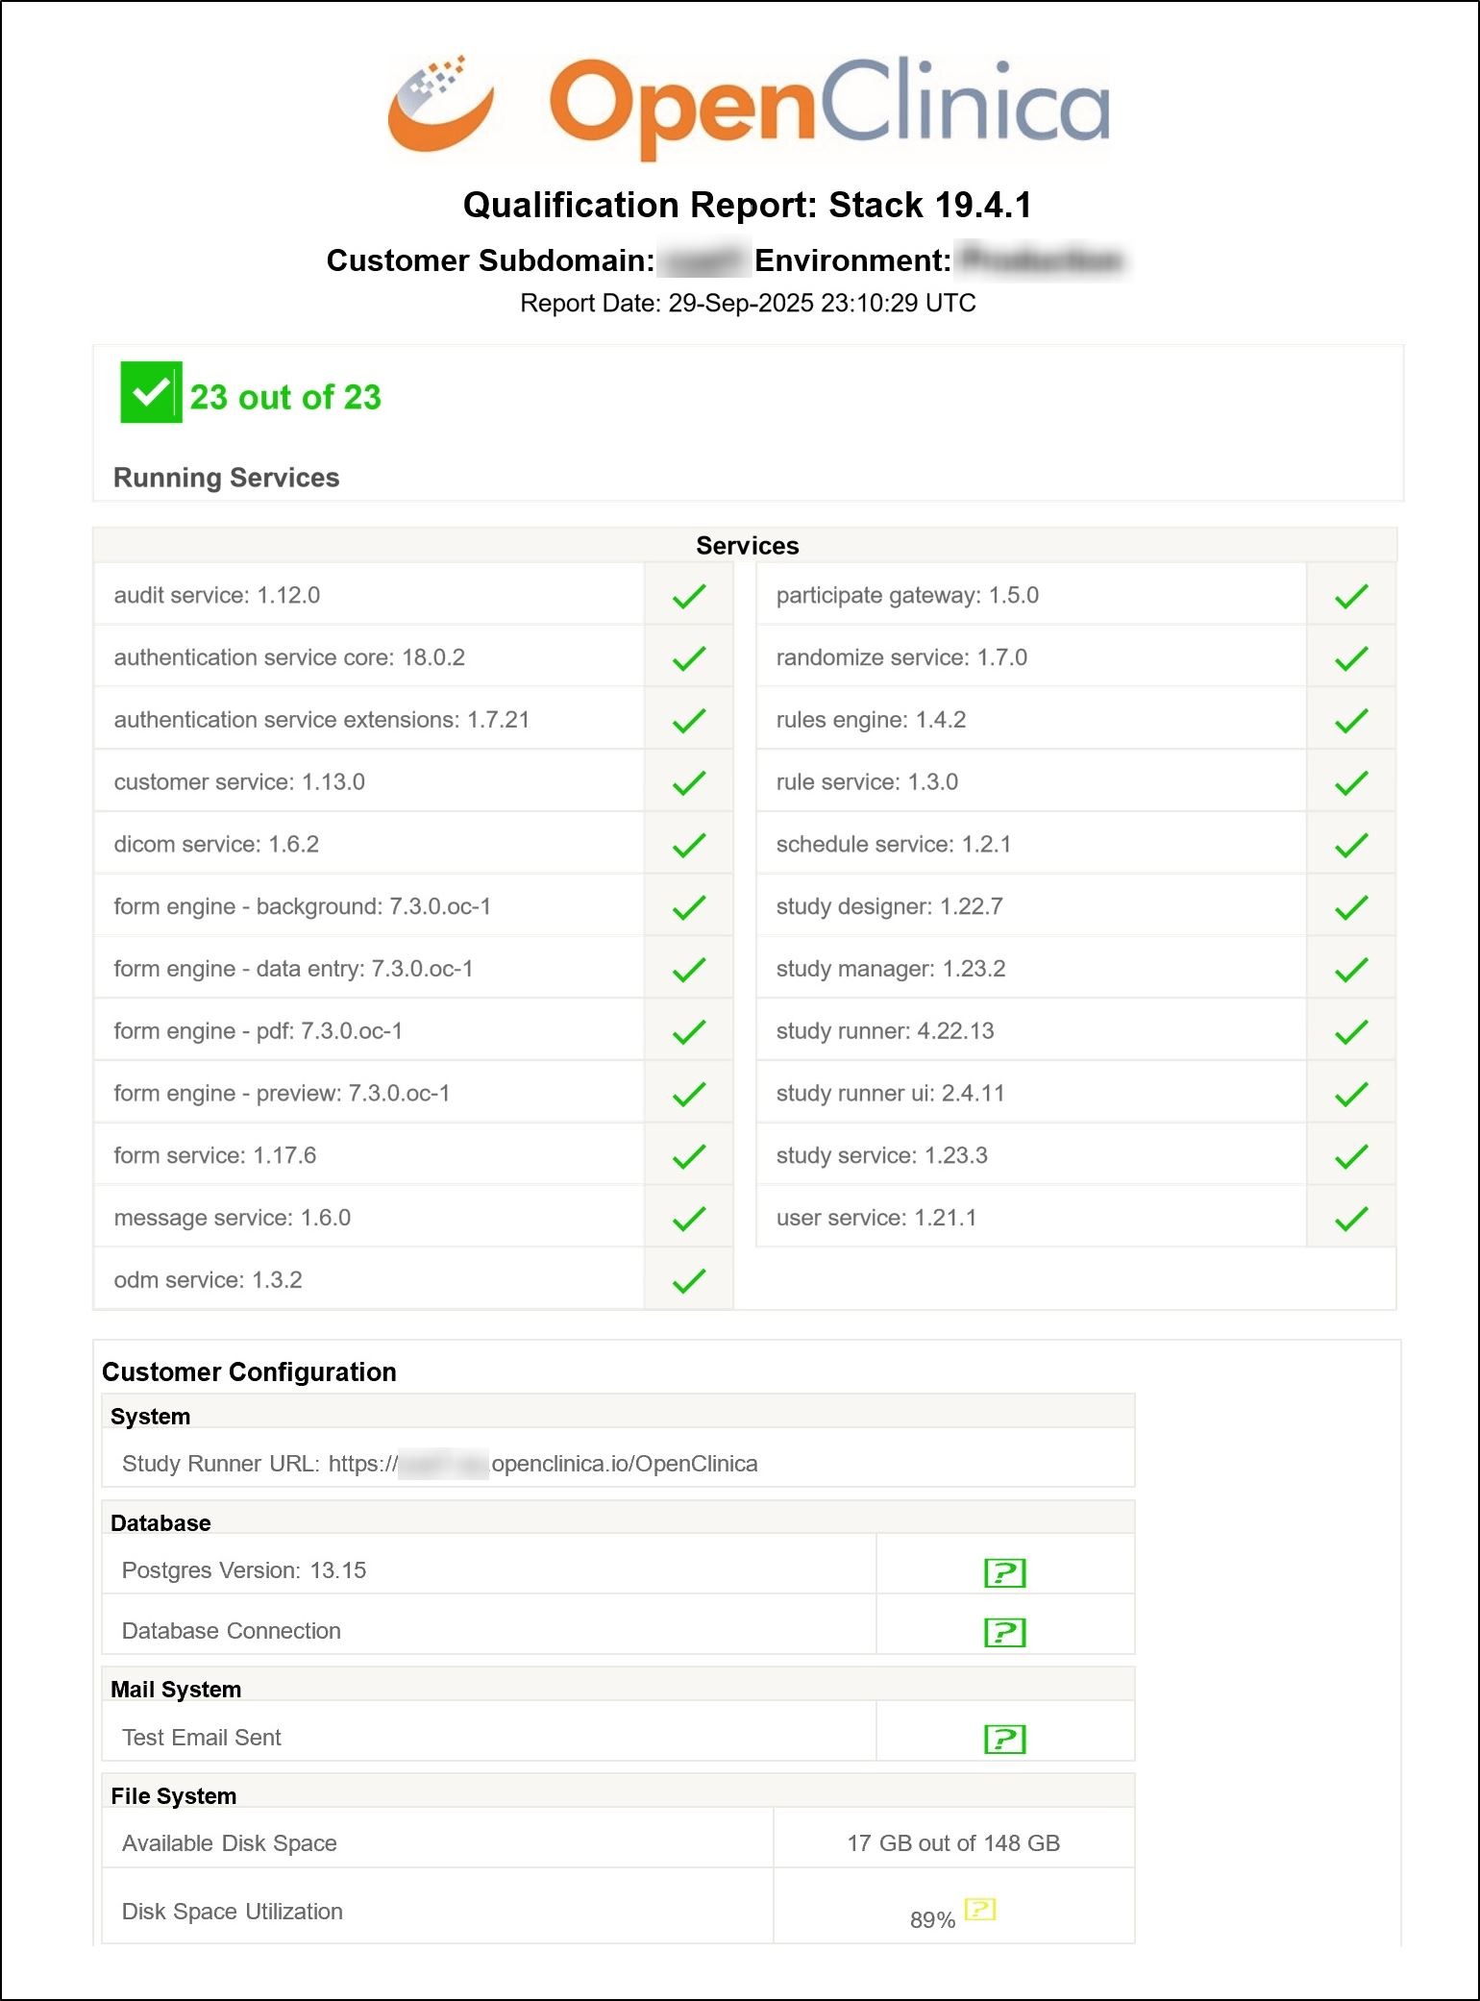The image size is (1480, 2001).
Task: Click the customer service status checkmark
Action: coord(689,783)
